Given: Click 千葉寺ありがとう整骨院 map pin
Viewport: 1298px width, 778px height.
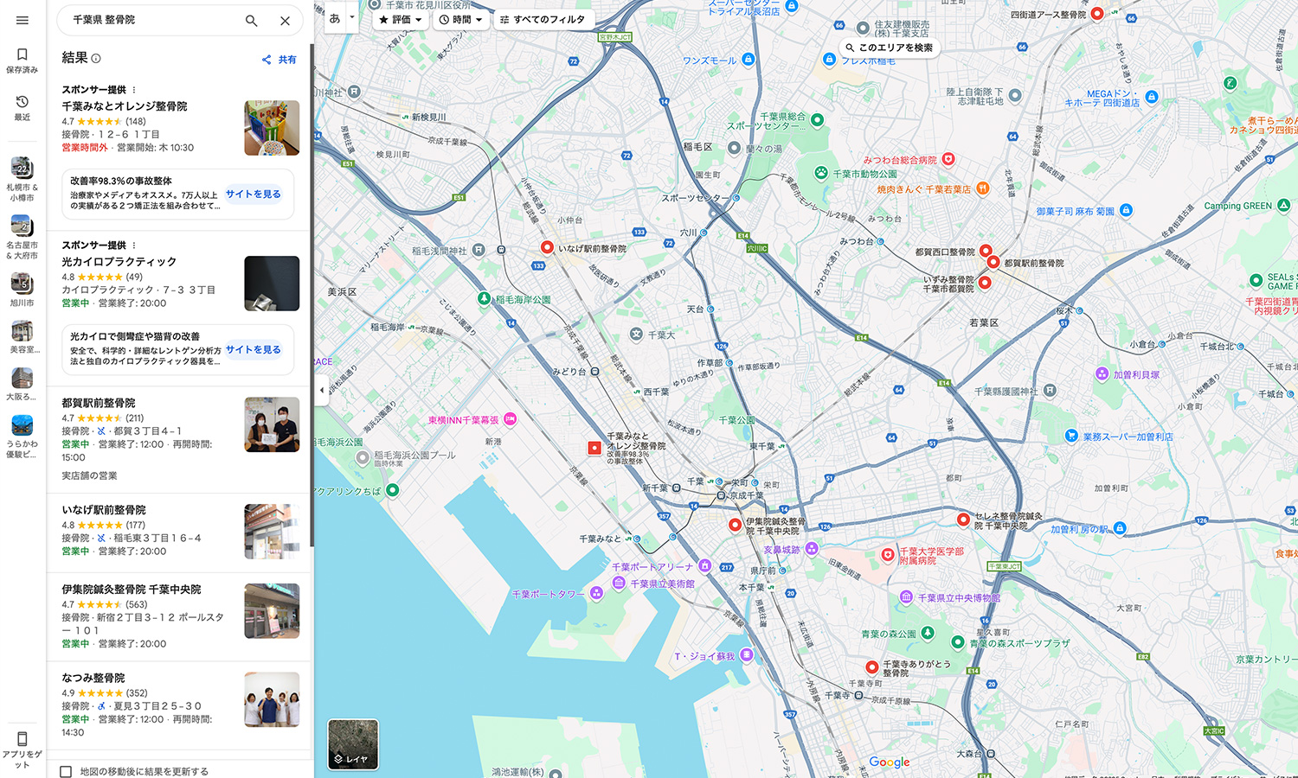Looking at the screenshot, I should tap(872, 667).
